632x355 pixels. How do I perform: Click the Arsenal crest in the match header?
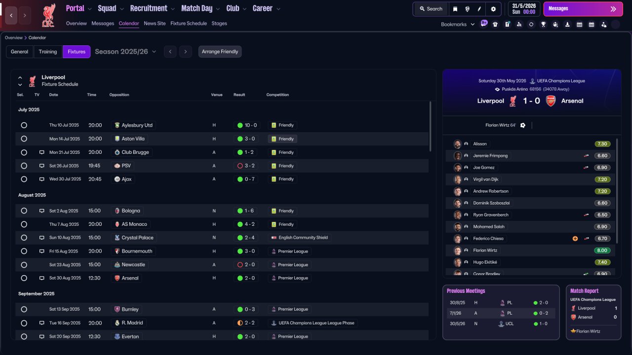[x=551, y=101]
